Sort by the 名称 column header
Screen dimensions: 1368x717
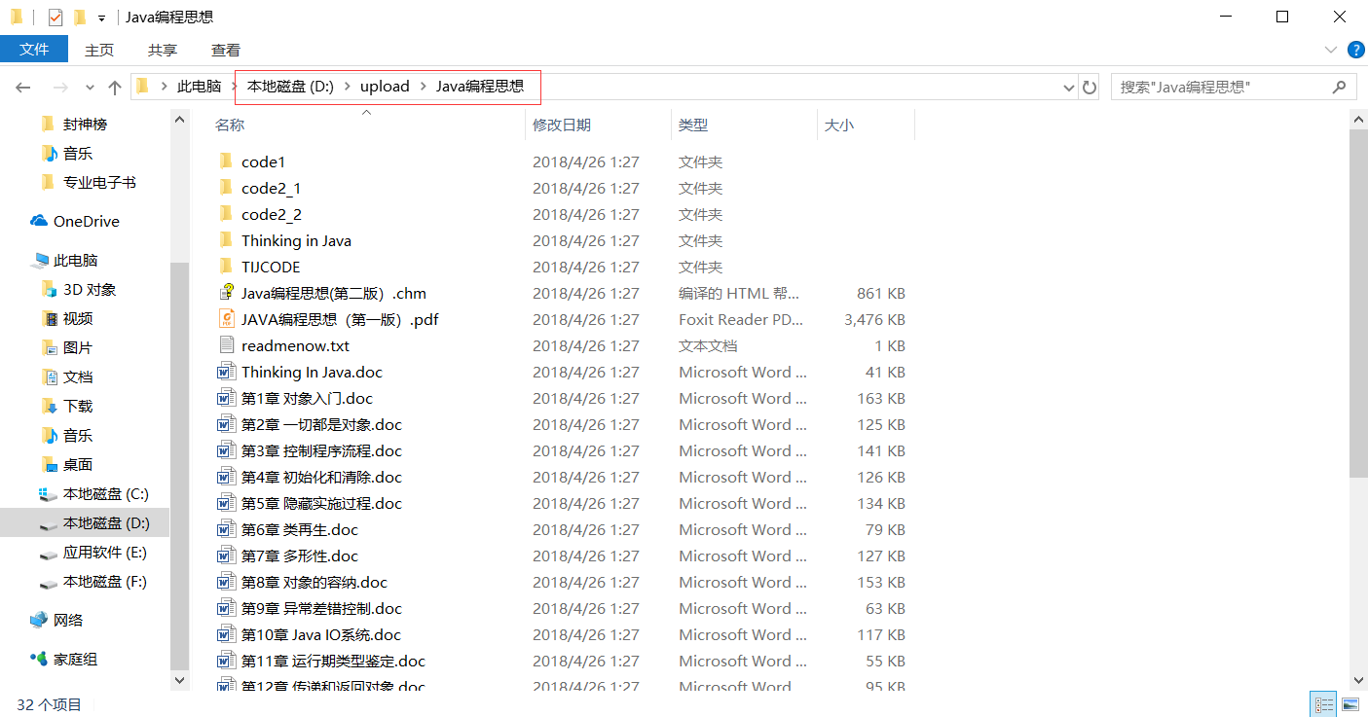pos(230,125)
